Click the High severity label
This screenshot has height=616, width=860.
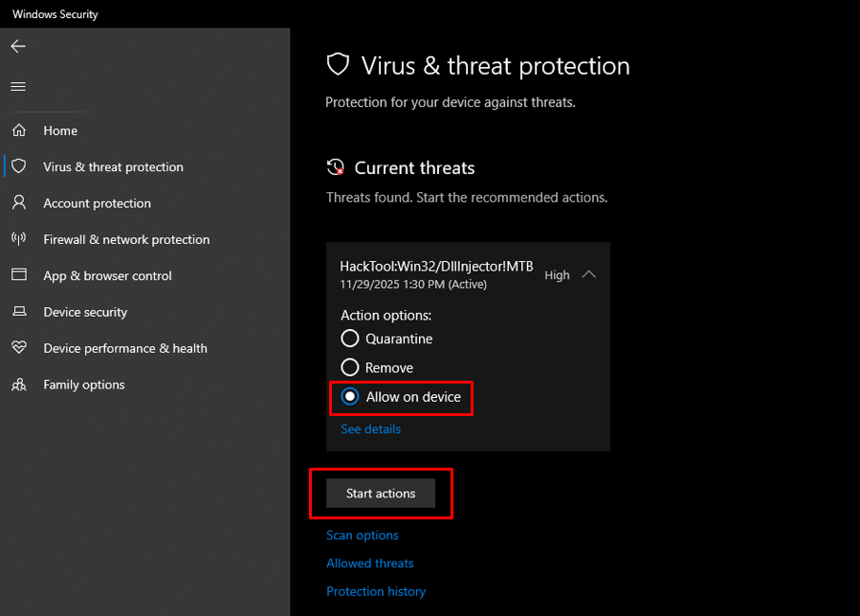(x=558, y=275)
